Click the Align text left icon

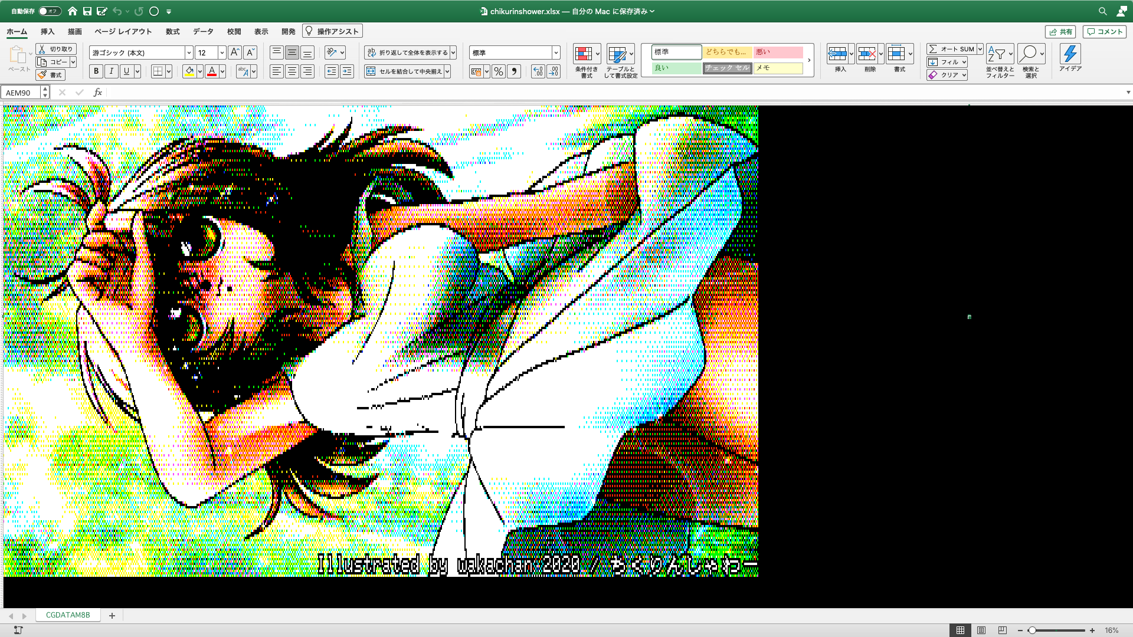point(276,71)
